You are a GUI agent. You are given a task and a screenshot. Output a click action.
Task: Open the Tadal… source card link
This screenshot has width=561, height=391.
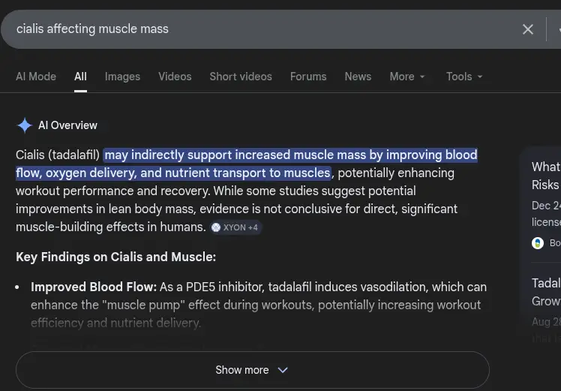pyautogui.click(x=546, y=292)
